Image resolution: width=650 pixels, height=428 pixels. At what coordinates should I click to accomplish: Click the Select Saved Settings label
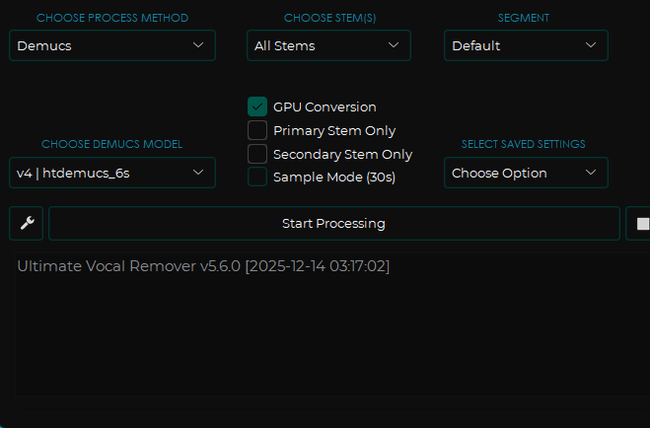pos(524,144)
